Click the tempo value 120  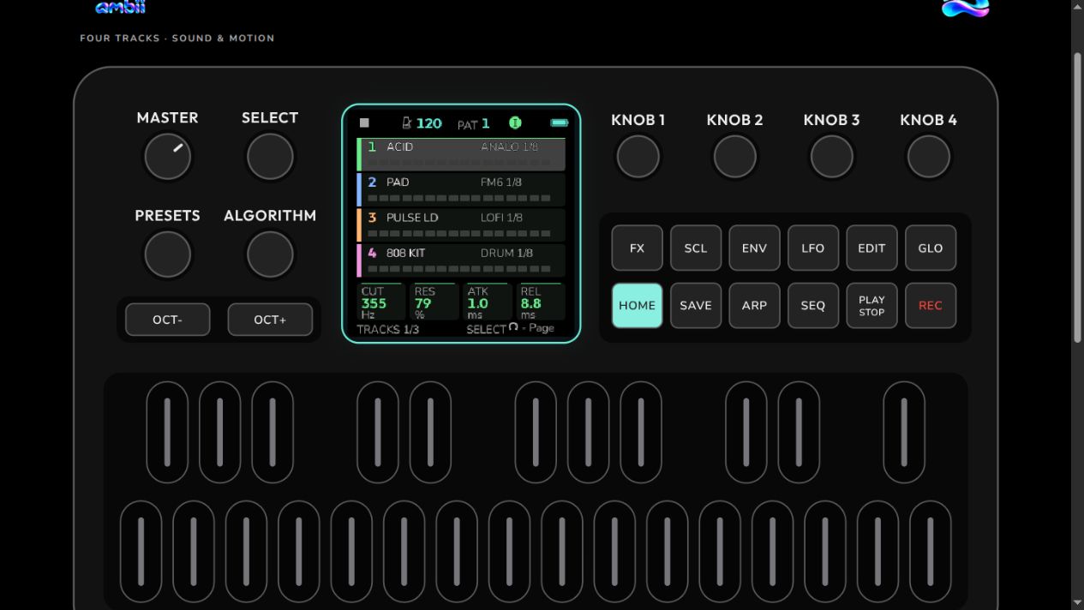point(428,123)
